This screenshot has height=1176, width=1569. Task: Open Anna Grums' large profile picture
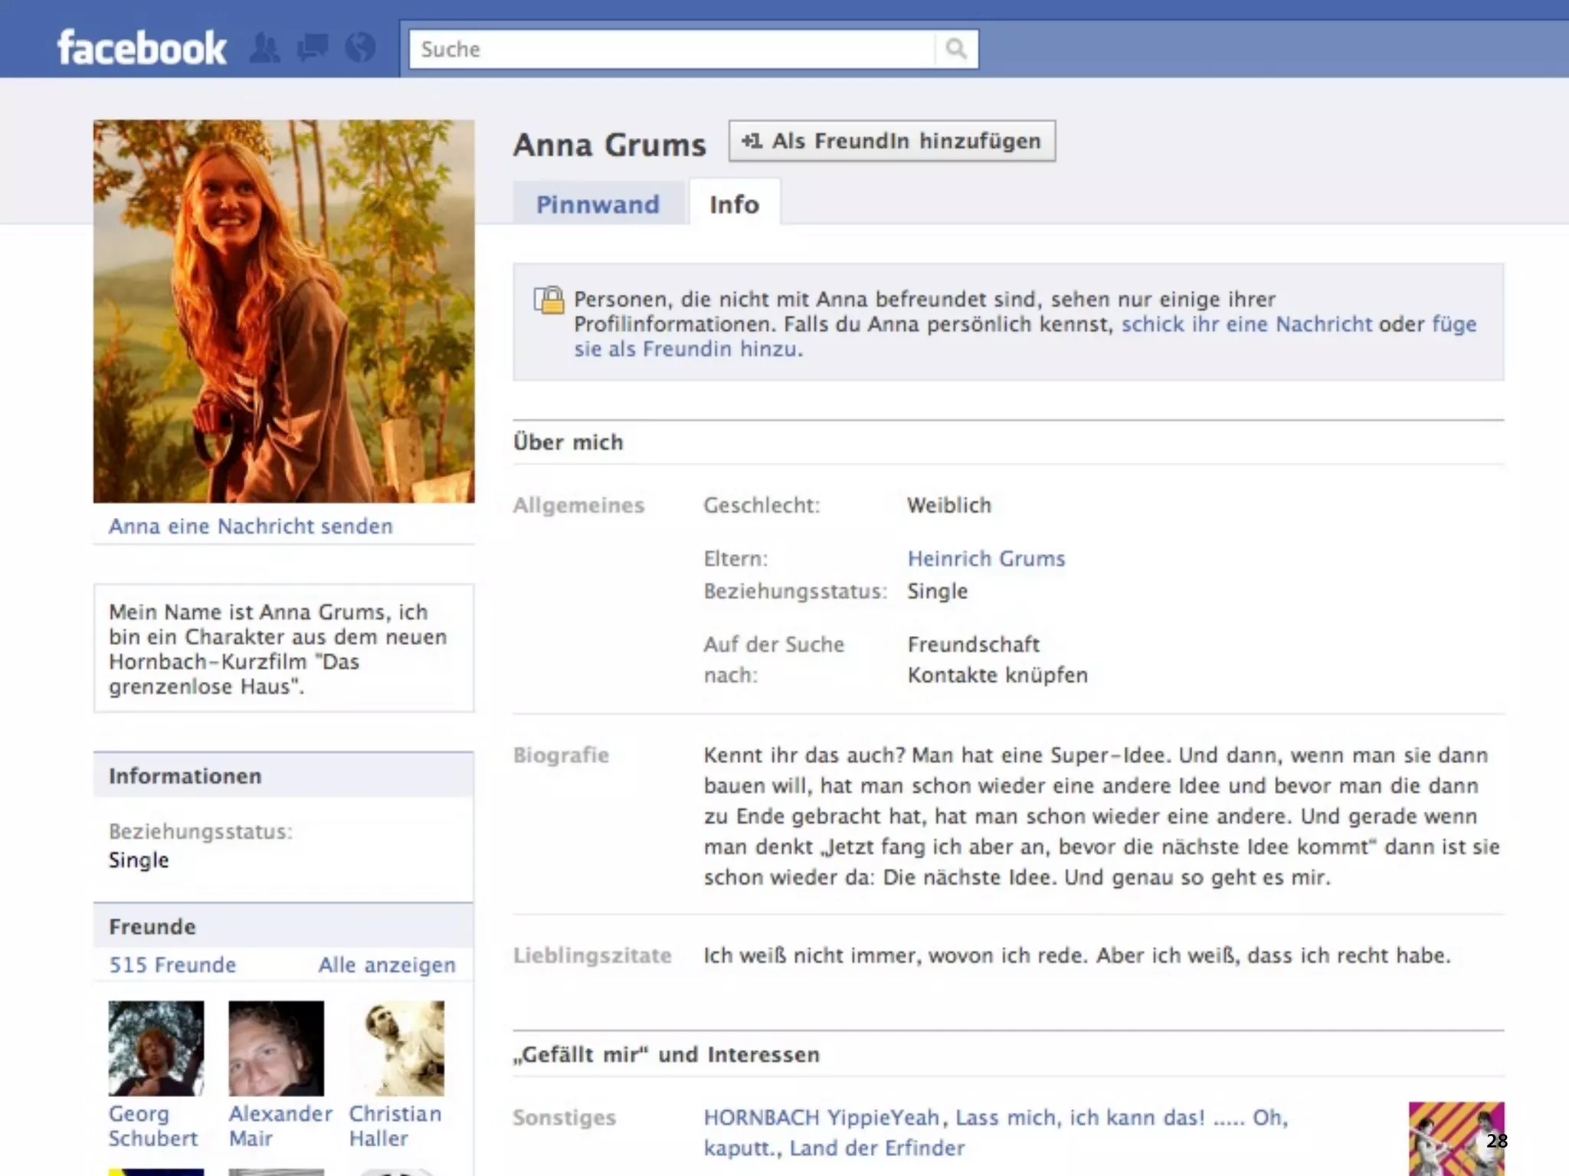tap(283, 311)
